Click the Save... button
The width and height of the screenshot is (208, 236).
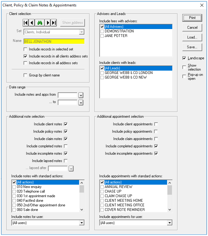pos(192,47)
